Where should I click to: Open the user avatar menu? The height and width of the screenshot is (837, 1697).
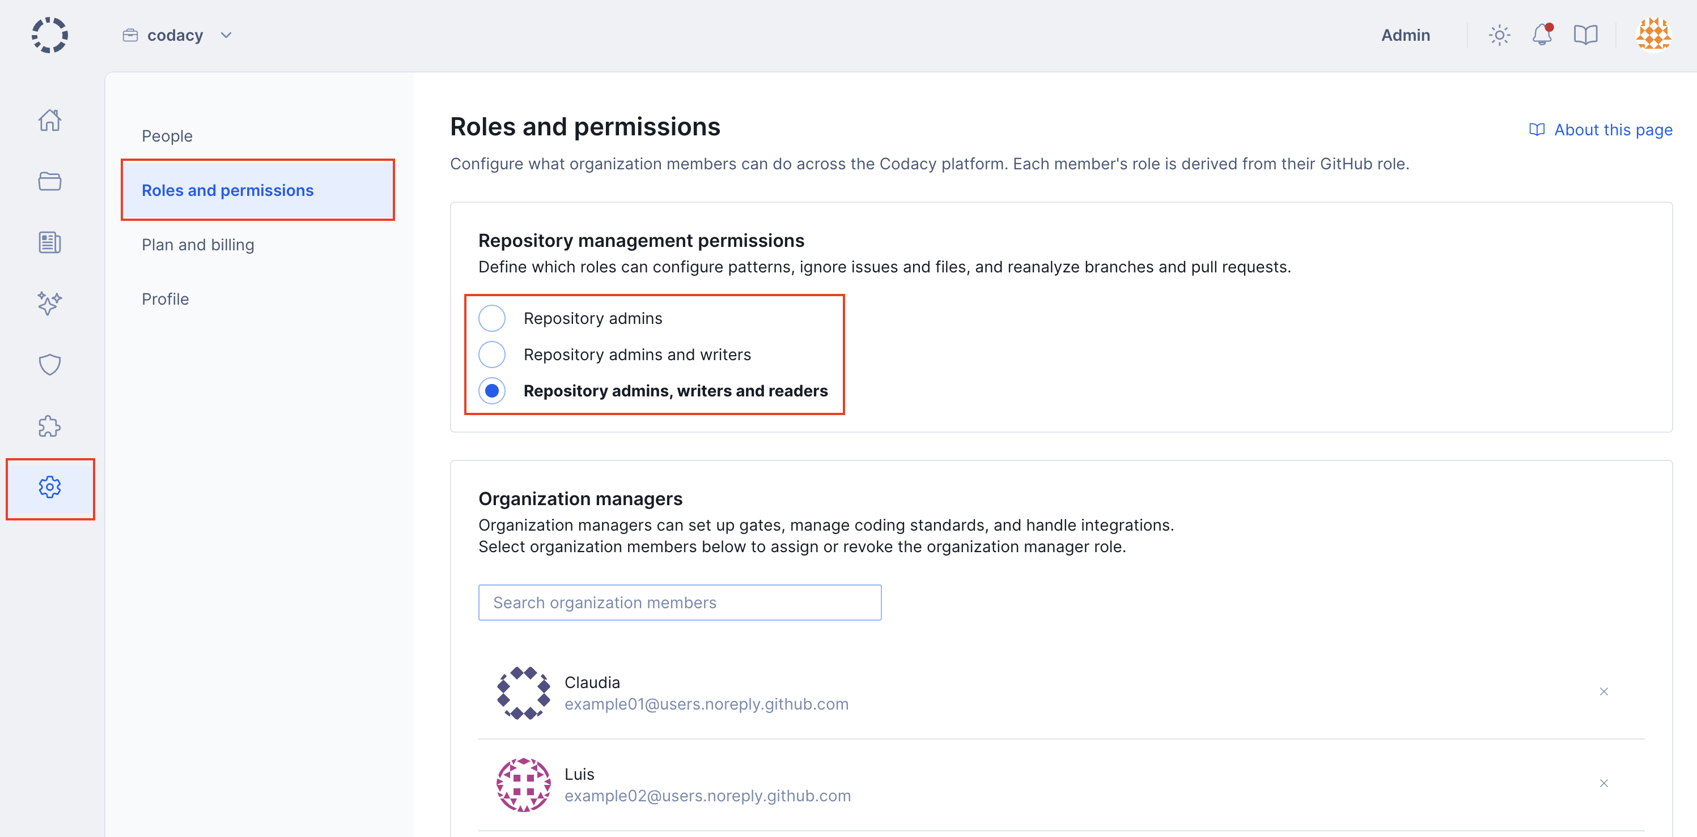tap(1653, 35)
